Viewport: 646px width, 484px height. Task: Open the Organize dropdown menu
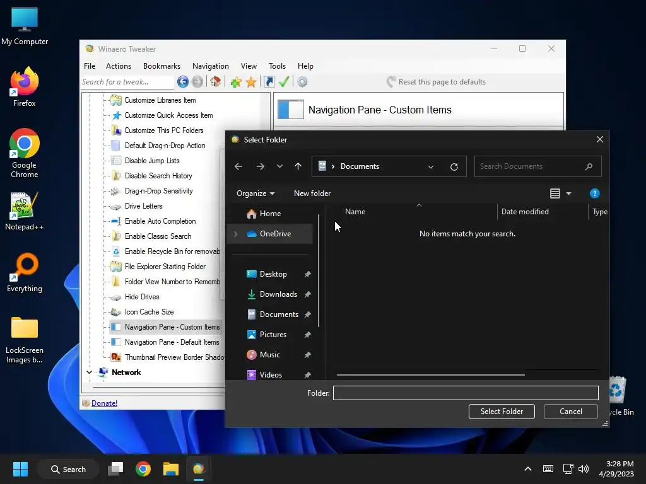(255, 193)
